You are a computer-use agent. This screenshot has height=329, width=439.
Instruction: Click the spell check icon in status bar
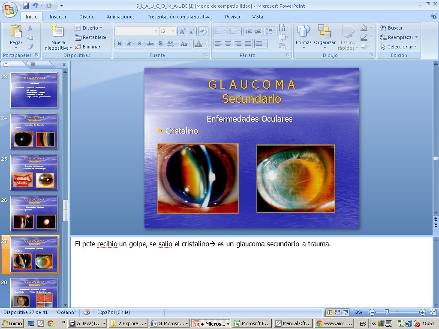click(87, 312)
